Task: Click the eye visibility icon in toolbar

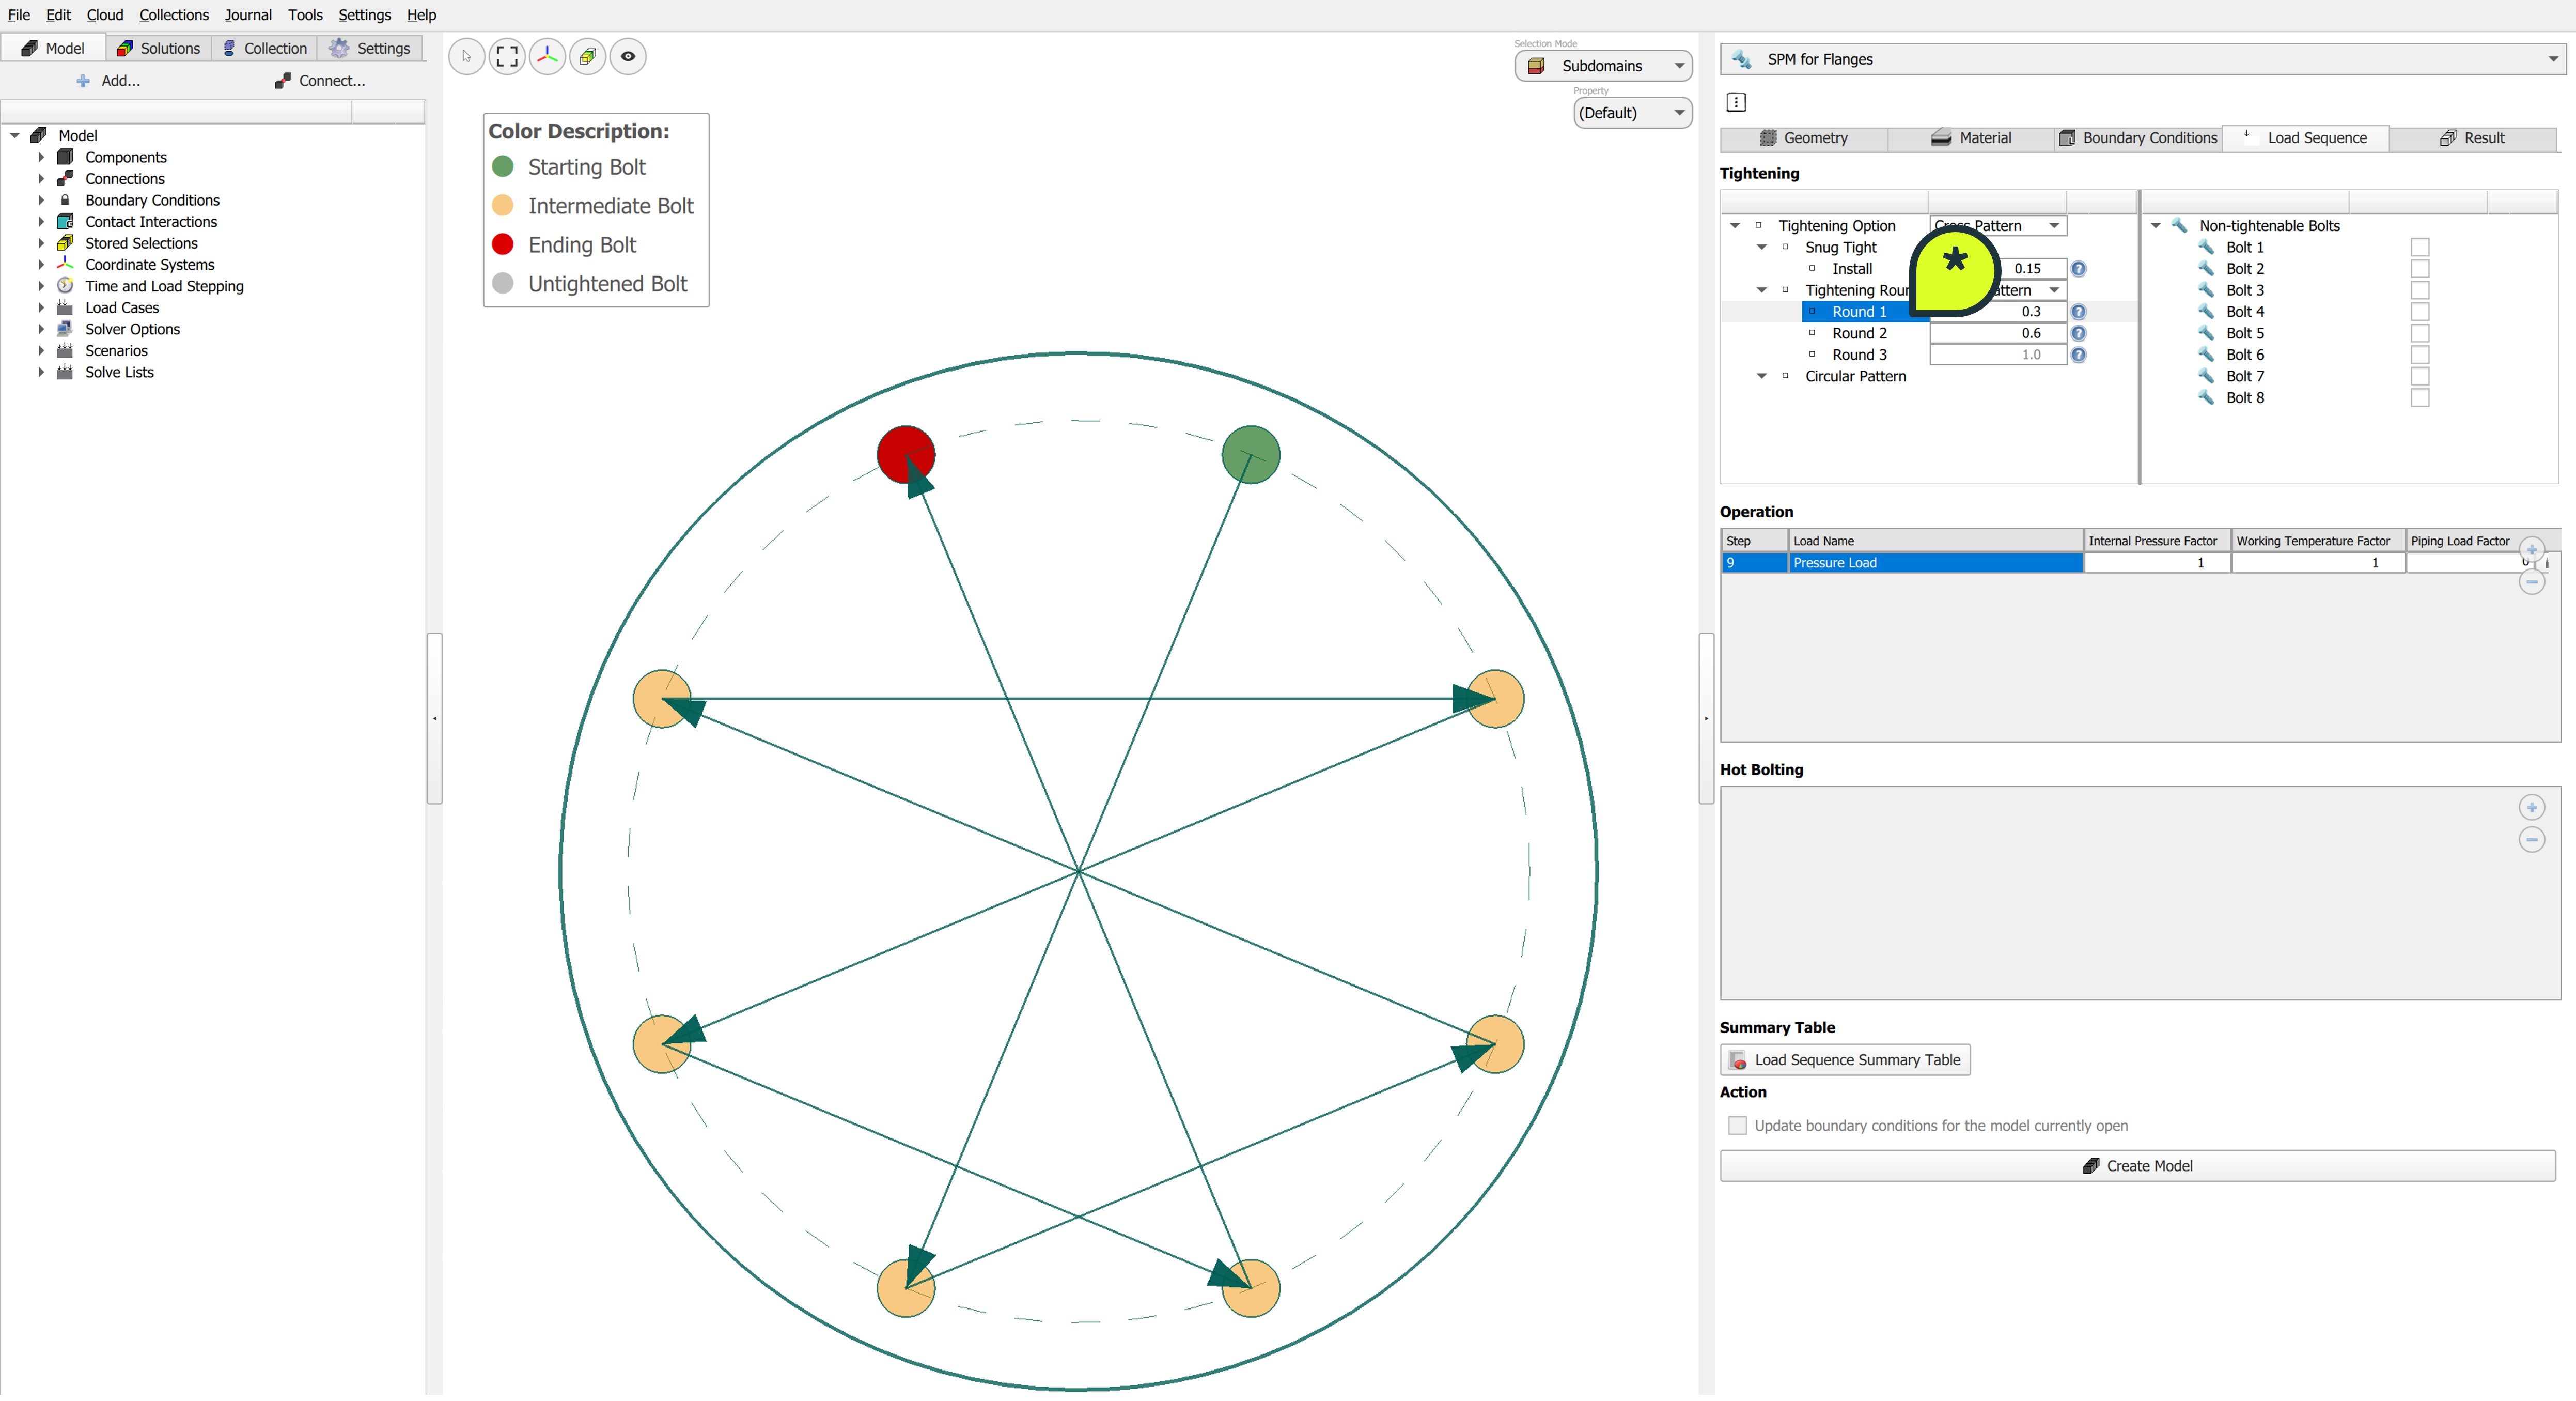Action: 628,56
